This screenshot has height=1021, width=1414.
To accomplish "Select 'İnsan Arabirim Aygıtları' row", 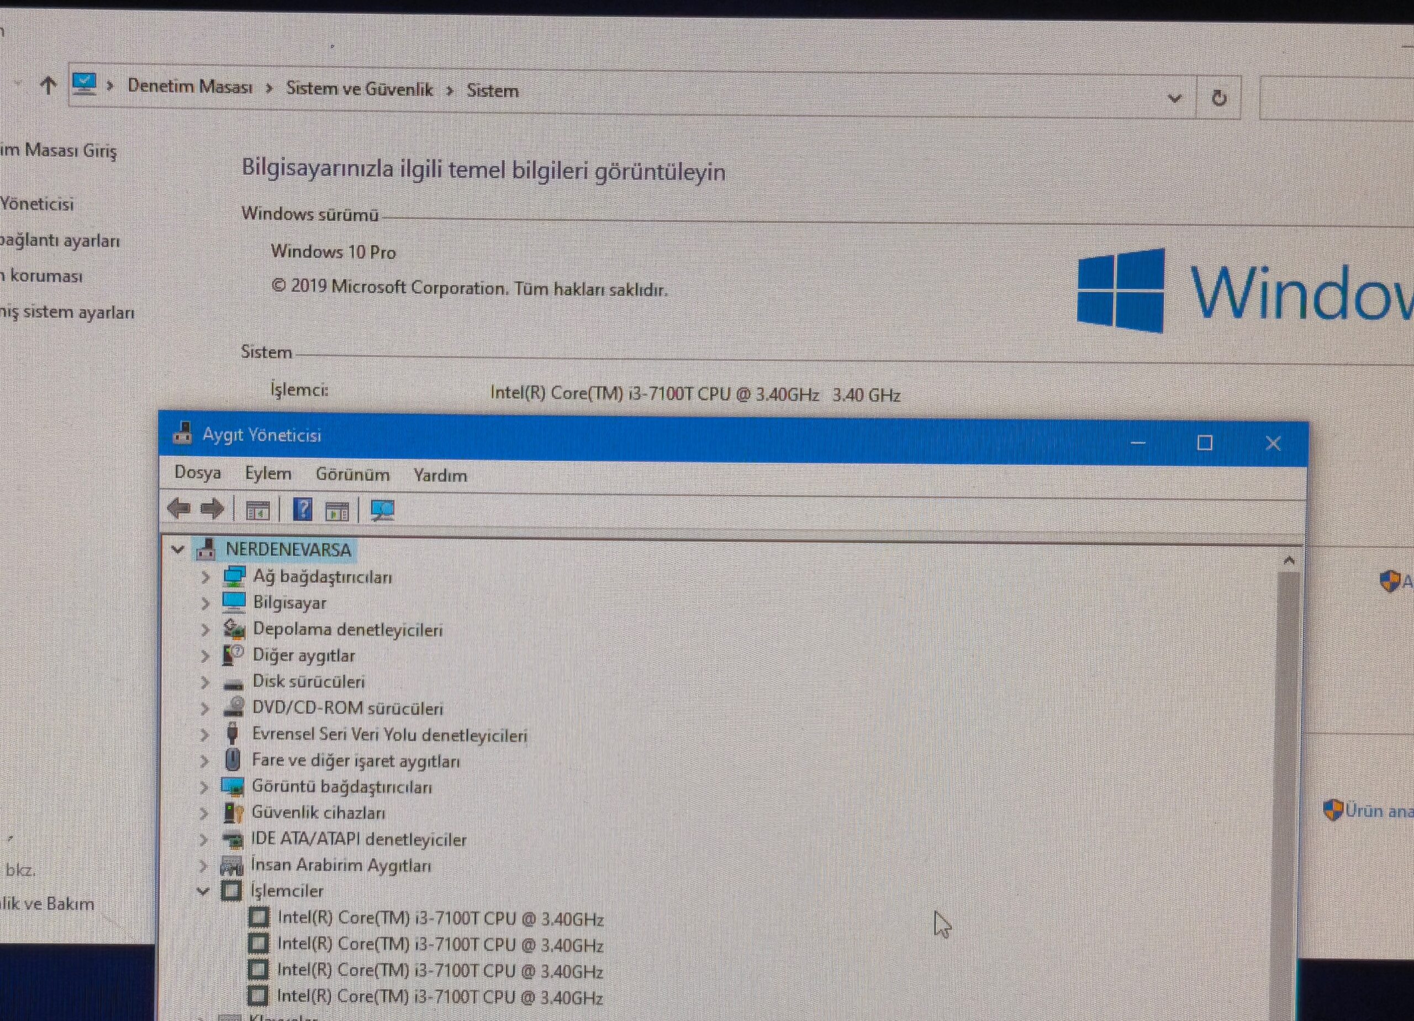I will (x=340, y=865).
